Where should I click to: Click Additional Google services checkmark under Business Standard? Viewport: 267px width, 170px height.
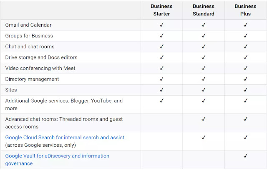pyautogui.click(x=204, y=101)
